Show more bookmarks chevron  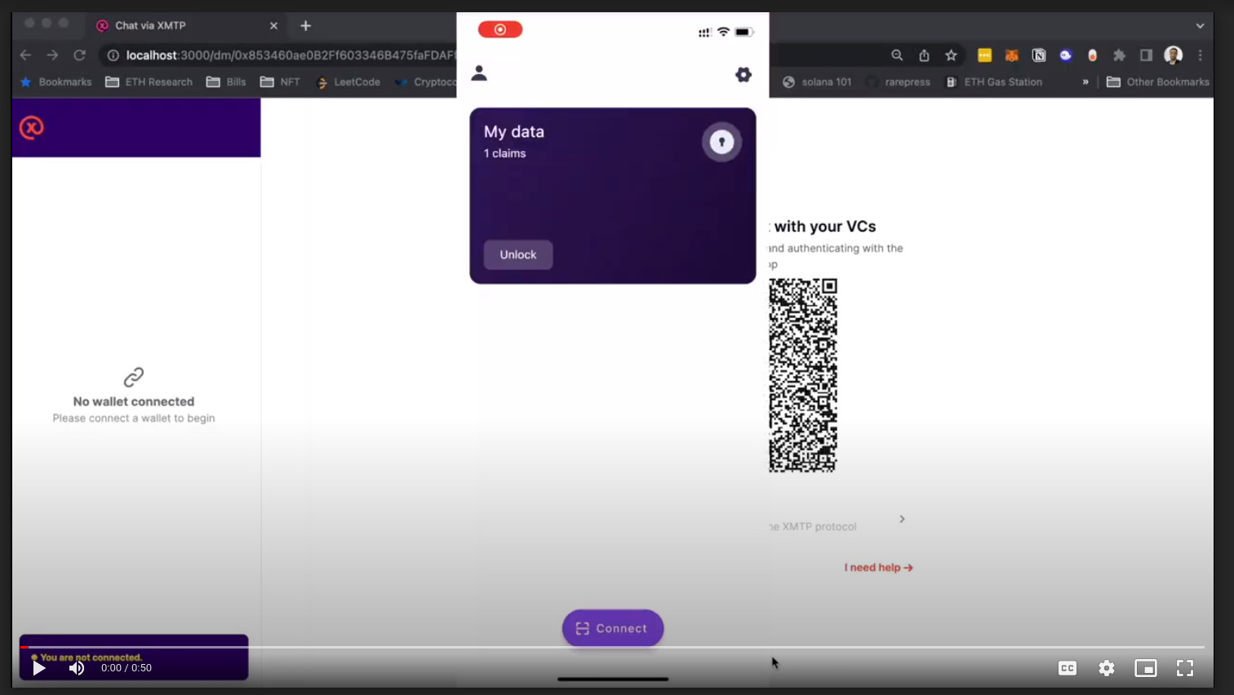pyautogui.click(x=1085, y=82)
